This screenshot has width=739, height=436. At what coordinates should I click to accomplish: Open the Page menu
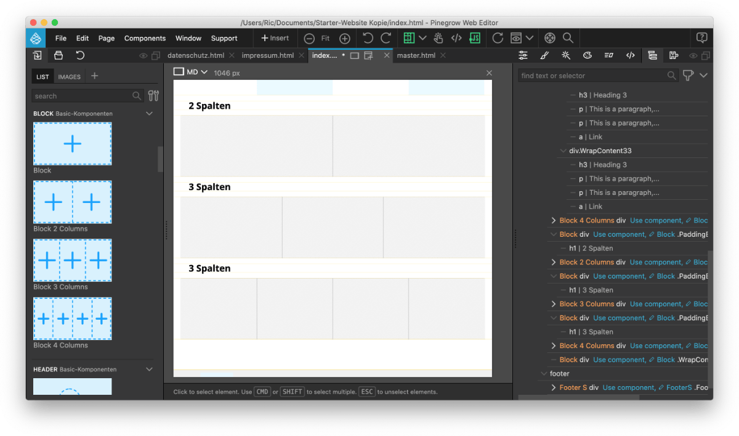107,38
